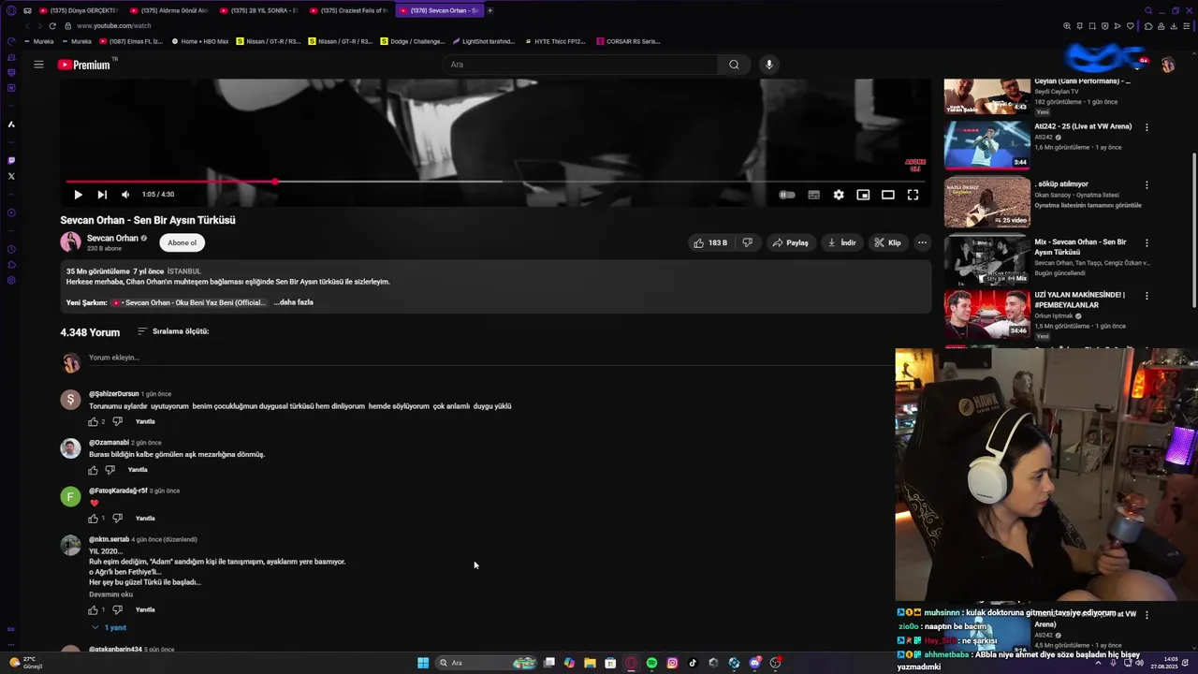The width and height of the screenshot is (1198, 674).
Task: Create a clip with Klip button
Action: [x=887, y=242]
